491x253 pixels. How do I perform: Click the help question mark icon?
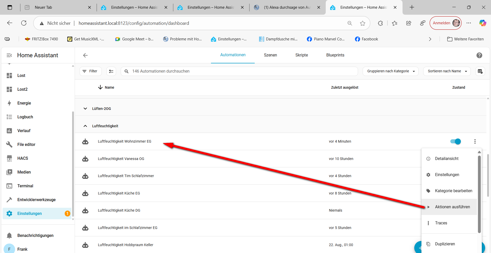point(479,55)
